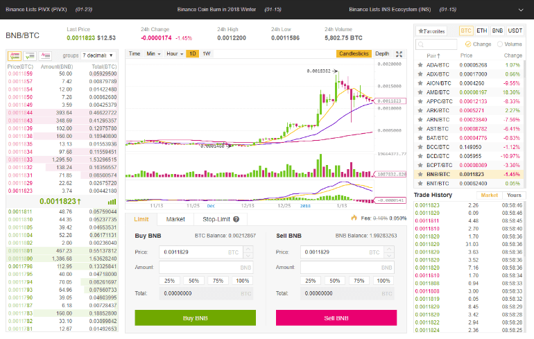The width and height of the screenshot is (534, 339).
Task: Click the Stop-Limit help question mark icon
Action: click(236, 219)
